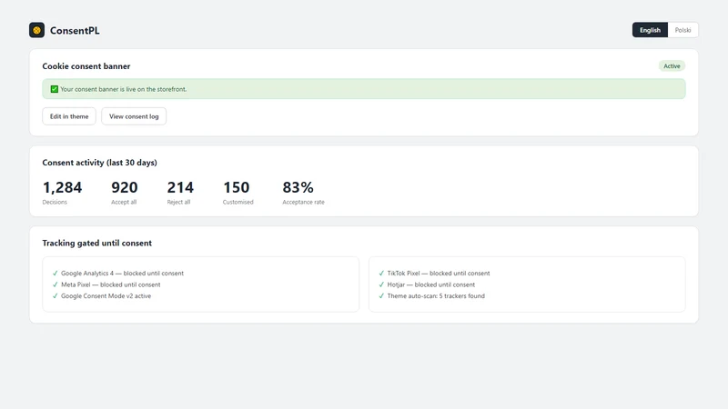728x409 pixels.
Task: Select the 150 Customised value
Action: click(237, 187)
